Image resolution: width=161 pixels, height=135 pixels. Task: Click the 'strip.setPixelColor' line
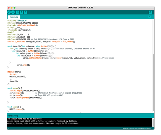tap(68, 58)
